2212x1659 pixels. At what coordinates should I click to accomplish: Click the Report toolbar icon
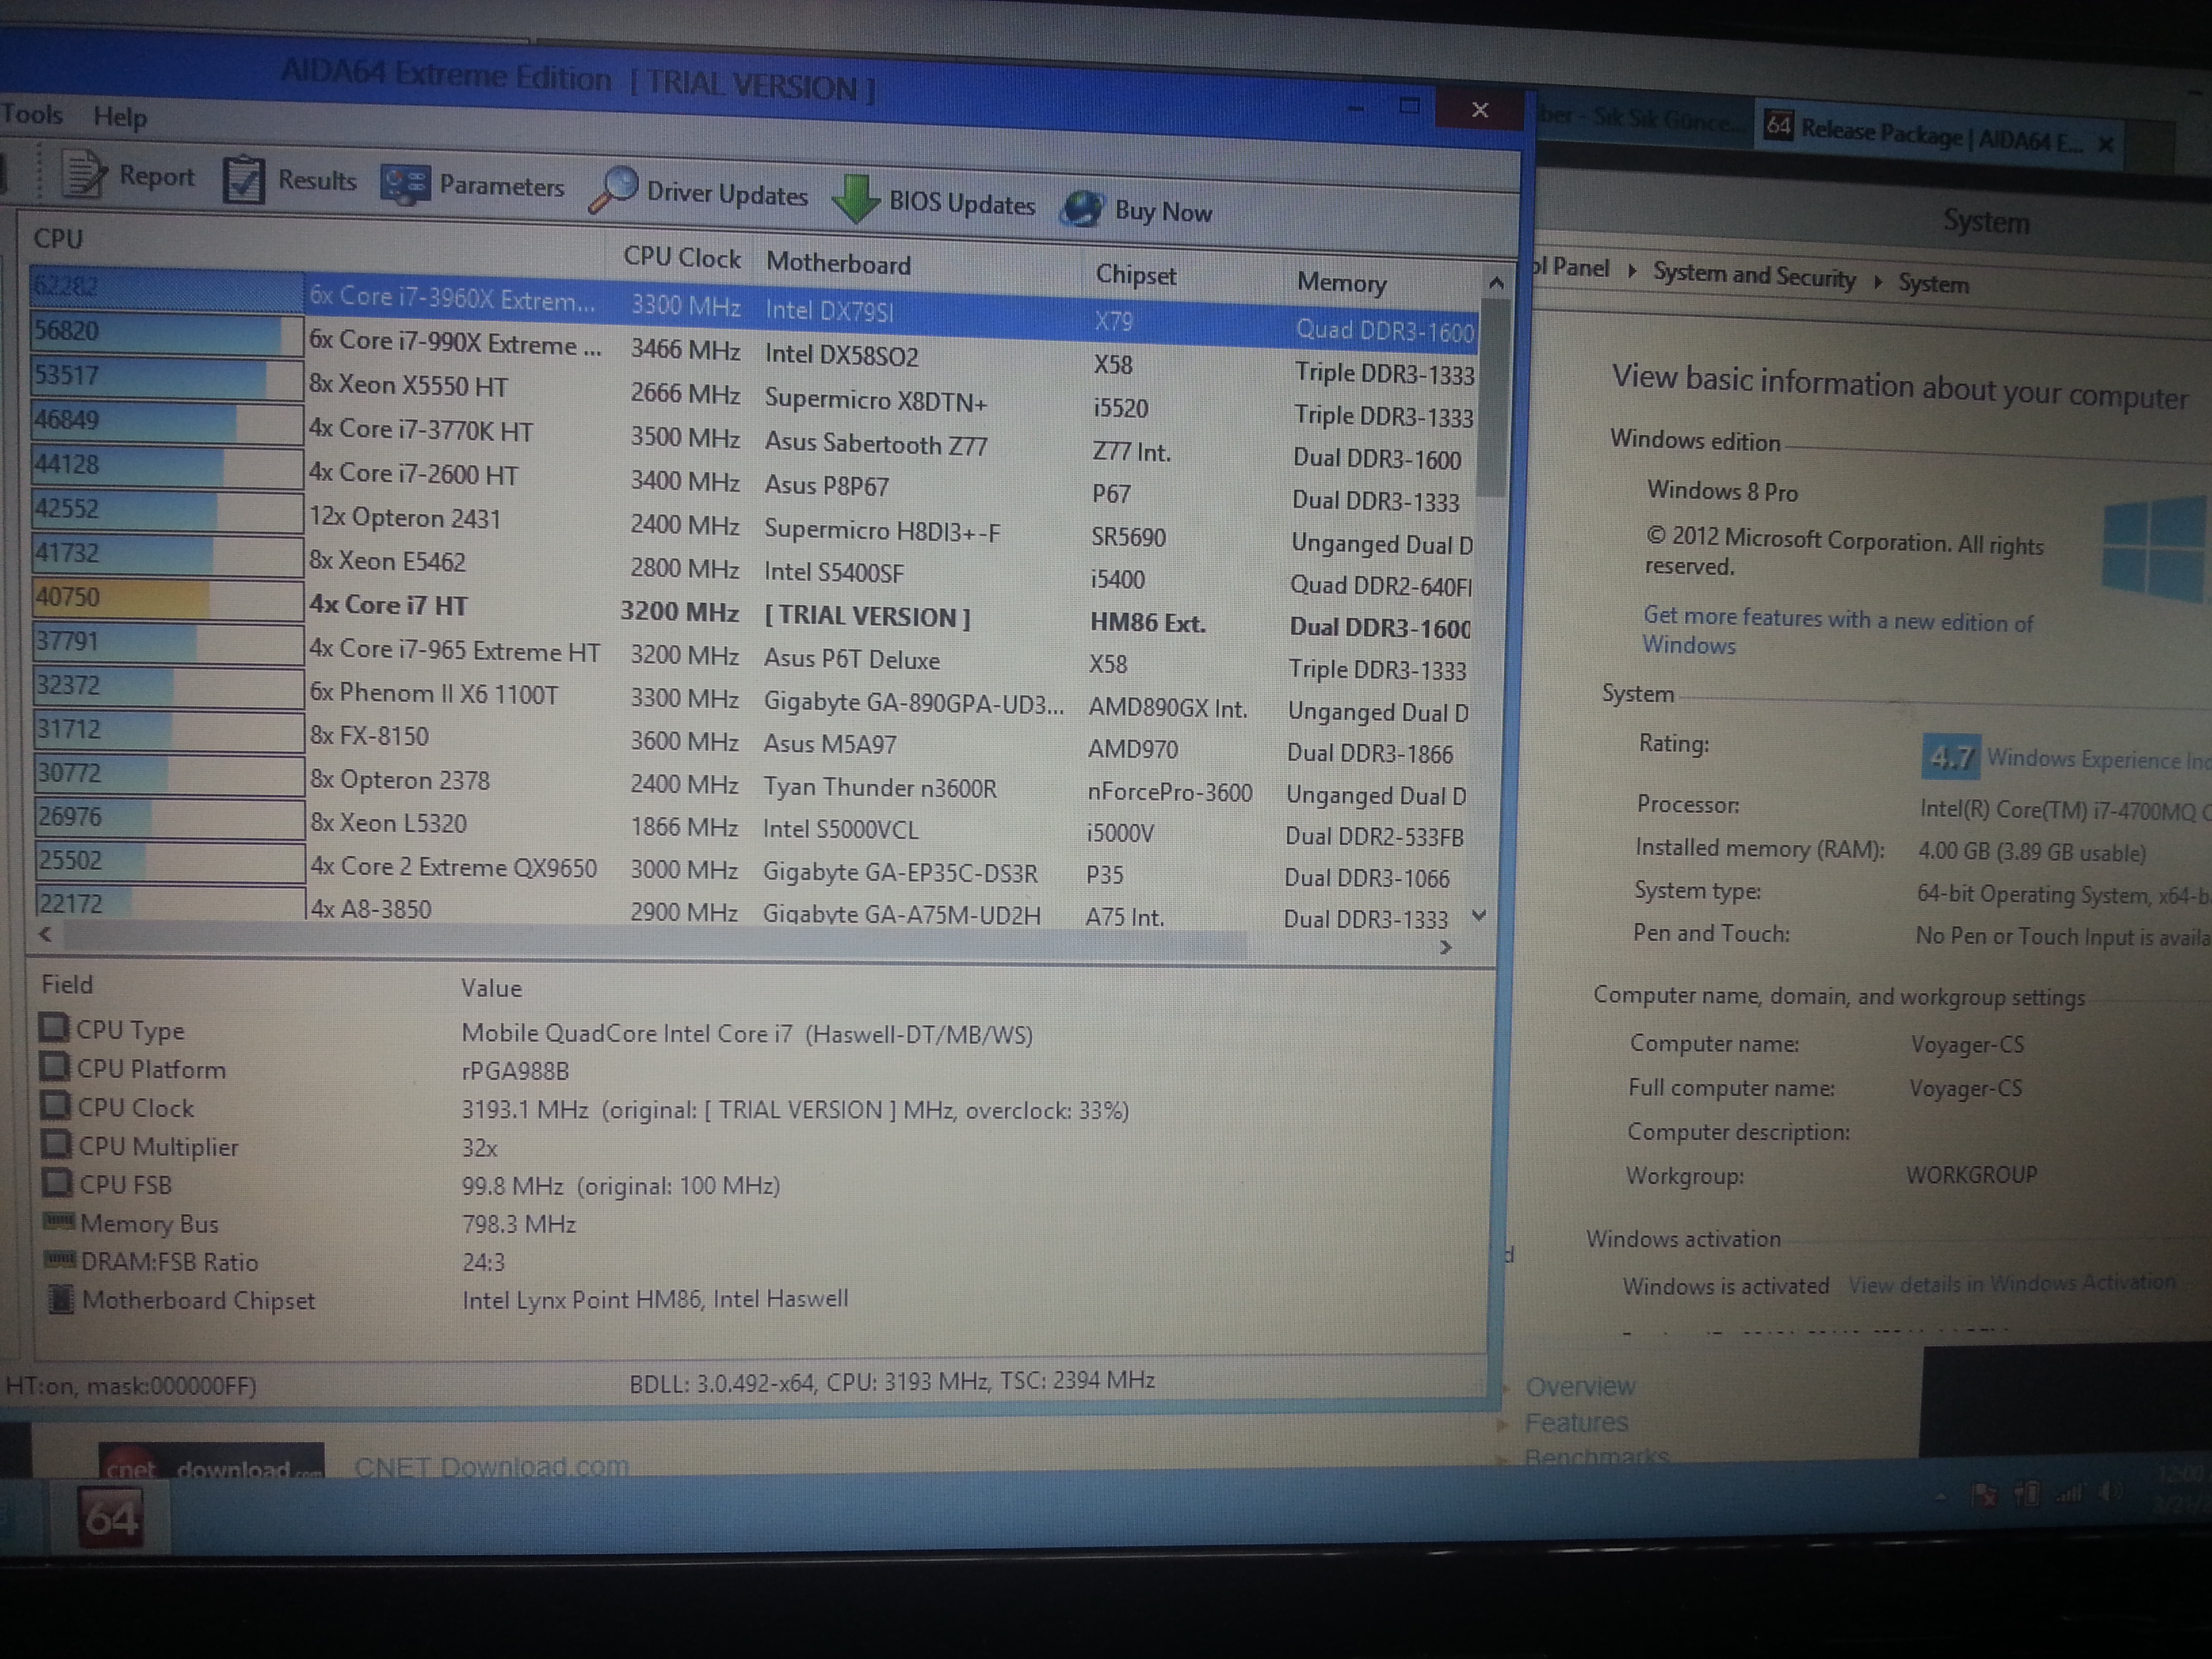tap(84, 173)
